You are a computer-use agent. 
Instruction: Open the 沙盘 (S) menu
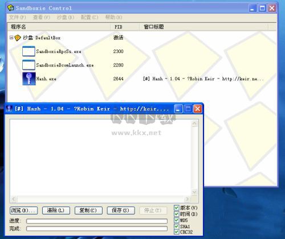66,17
